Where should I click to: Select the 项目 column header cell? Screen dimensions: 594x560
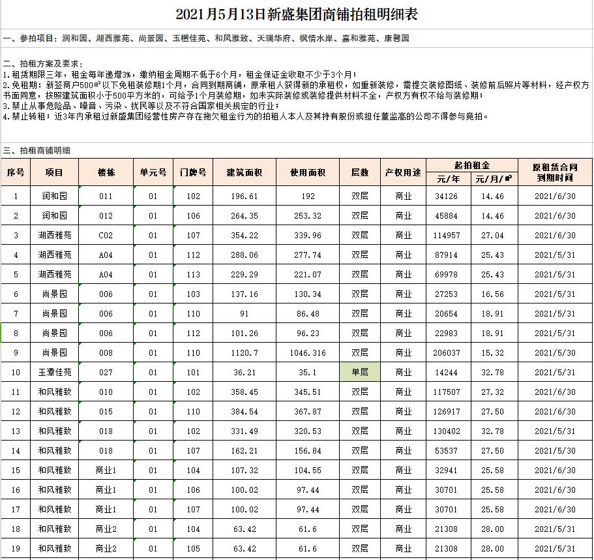(x=55, y=172)
